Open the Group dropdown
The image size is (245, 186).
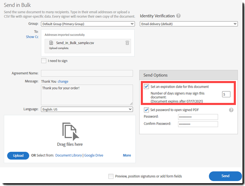click(x=88, y=24)
